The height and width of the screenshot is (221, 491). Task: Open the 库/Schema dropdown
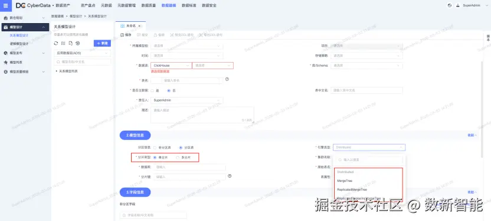tap(366, 66)
